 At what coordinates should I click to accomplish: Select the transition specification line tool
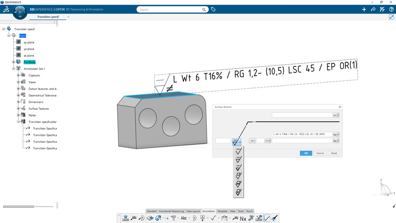(267, 218)
